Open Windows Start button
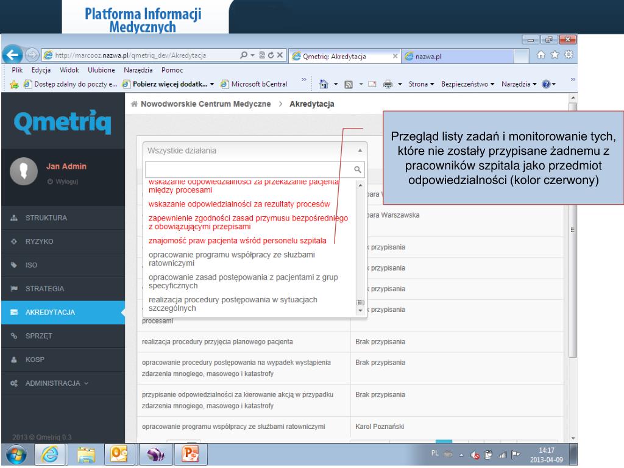624x468 pixels. tap(16, 455)
